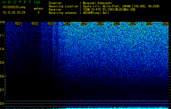
Task: Click the Receiving antenna label
Action: point(63,13)
